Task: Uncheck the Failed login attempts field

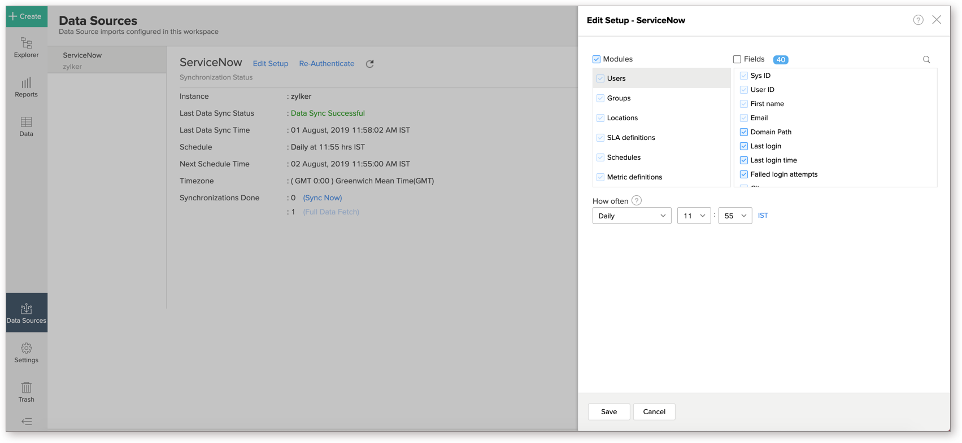Action: click(744, 174)
